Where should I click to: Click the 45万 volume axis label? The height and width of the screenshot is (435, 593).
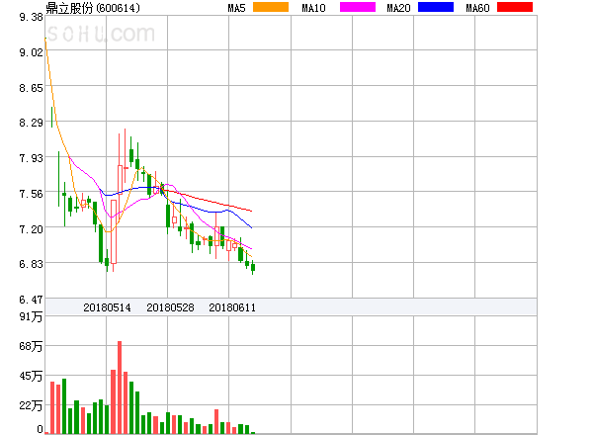[x=31, y=376]
